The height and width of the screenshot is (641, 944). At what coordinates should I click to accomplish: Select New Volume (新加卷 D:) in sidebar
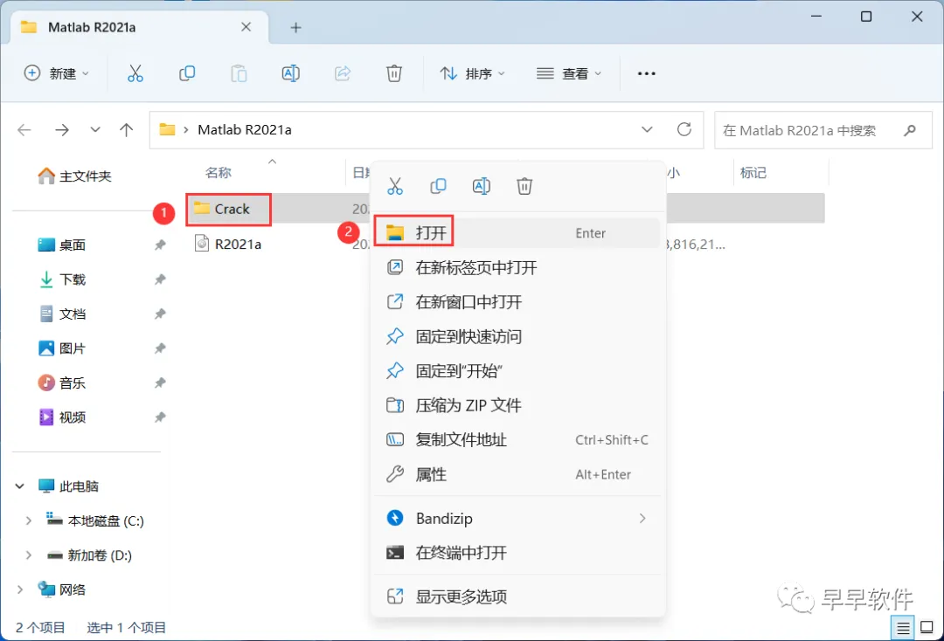(x=89, y=555)
